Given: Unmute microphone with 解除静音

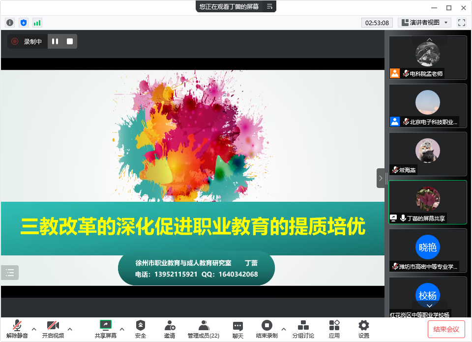Looking at the screenshot, I should [17, 329].
